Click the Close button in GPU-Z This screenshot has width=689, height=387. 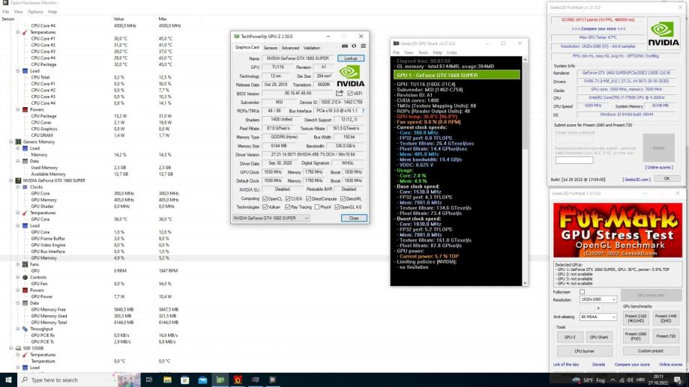(354, 218)
